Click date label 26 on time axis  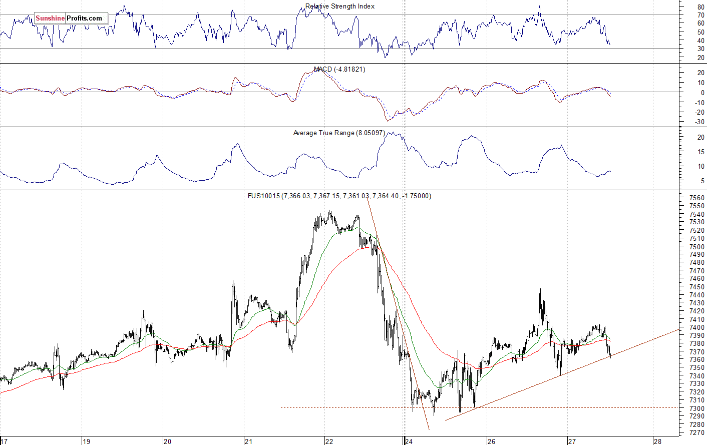click(x=491, y=441)
